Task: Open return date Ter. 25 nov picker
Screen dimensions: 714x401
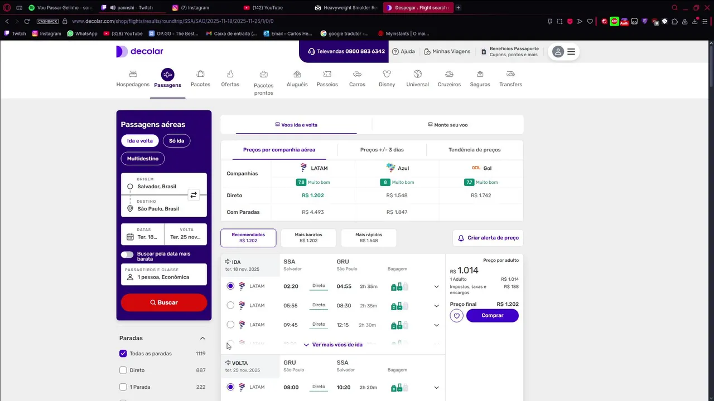Action: (186, 234)
